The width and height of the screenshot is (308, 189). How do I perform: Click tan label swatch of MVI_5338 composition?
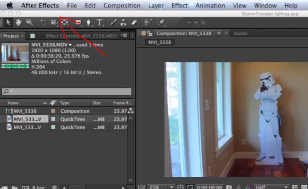click(x=53, y=111)
